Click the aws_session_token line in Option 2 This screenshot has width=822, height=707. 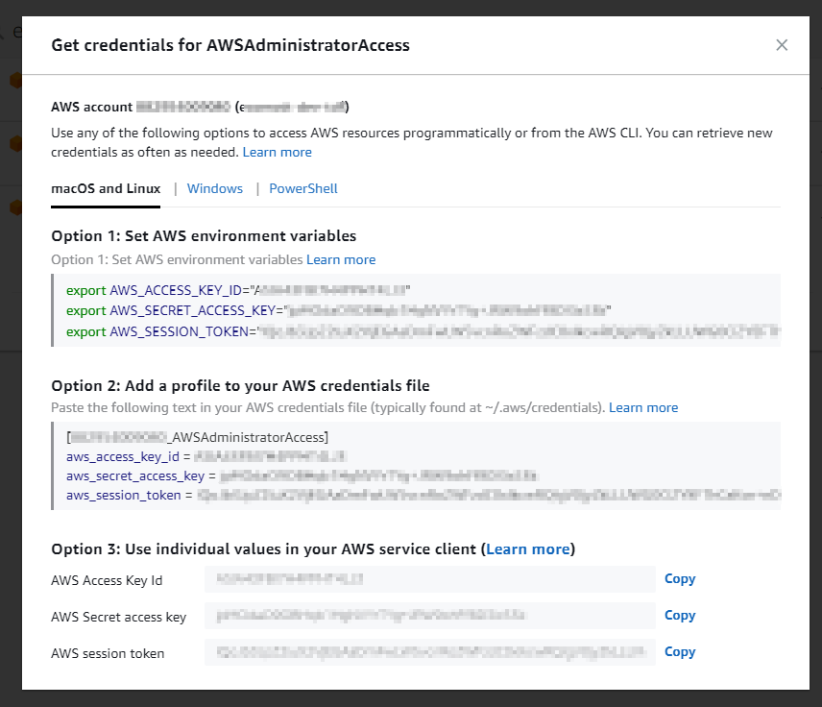423,495
